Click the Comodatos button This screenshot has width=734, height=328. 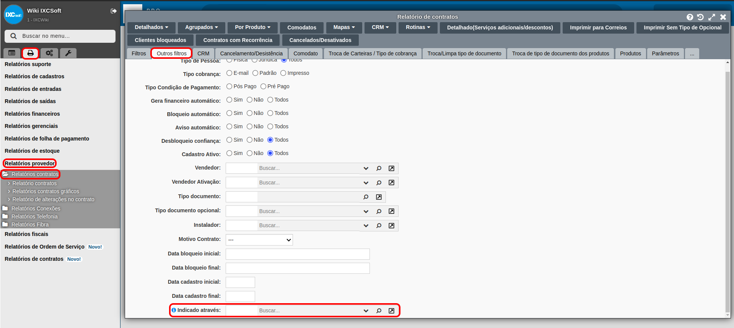(302, 27)
